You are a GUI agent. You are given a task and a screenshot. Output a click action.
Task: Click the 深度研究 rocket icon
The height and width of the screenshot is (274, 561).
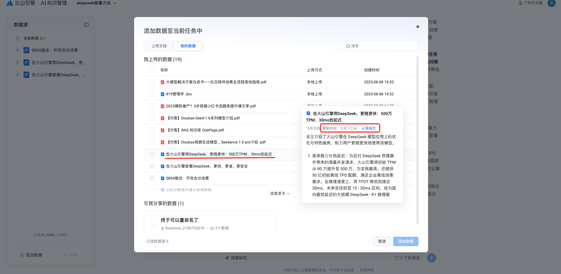coord(227,258)
